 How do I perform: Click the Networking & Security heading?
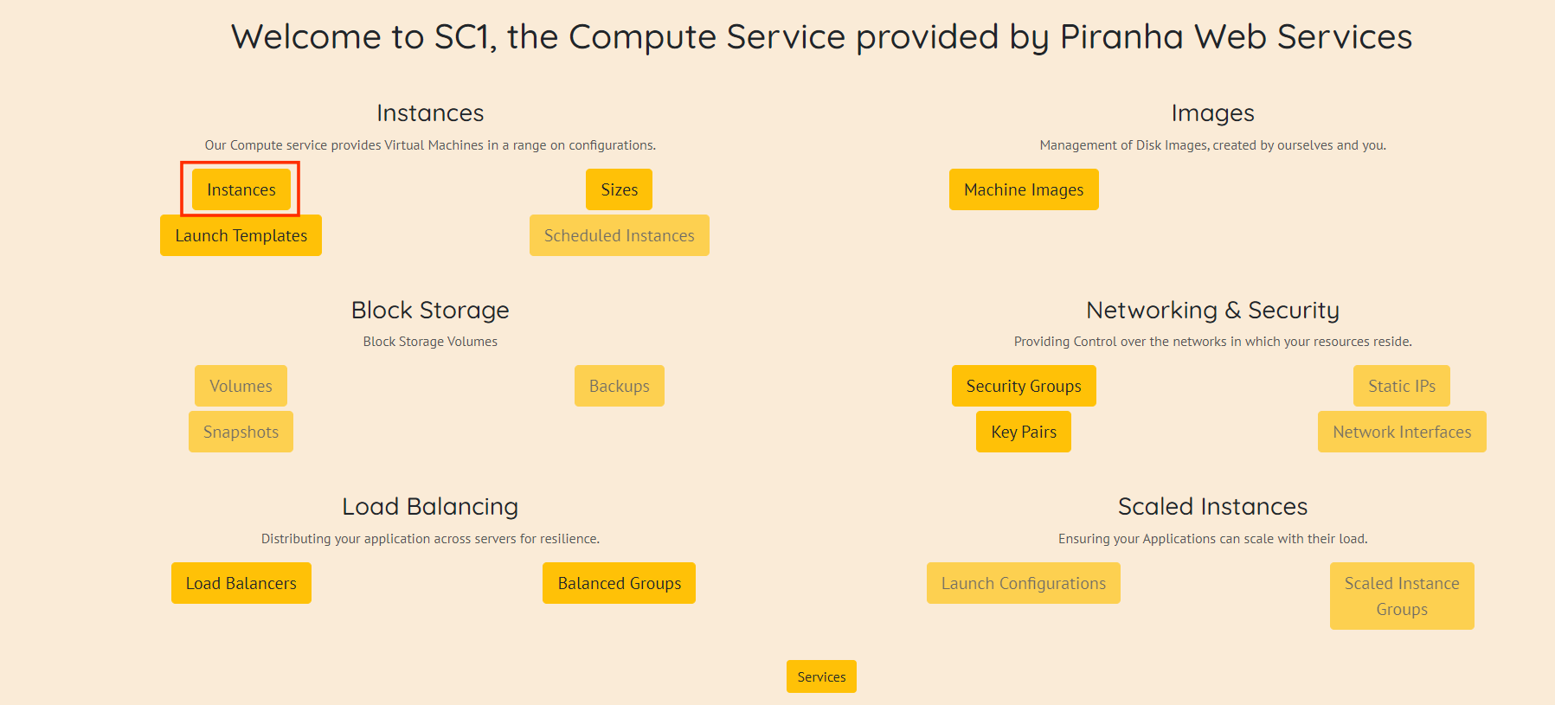click(x=1212, y=310)
